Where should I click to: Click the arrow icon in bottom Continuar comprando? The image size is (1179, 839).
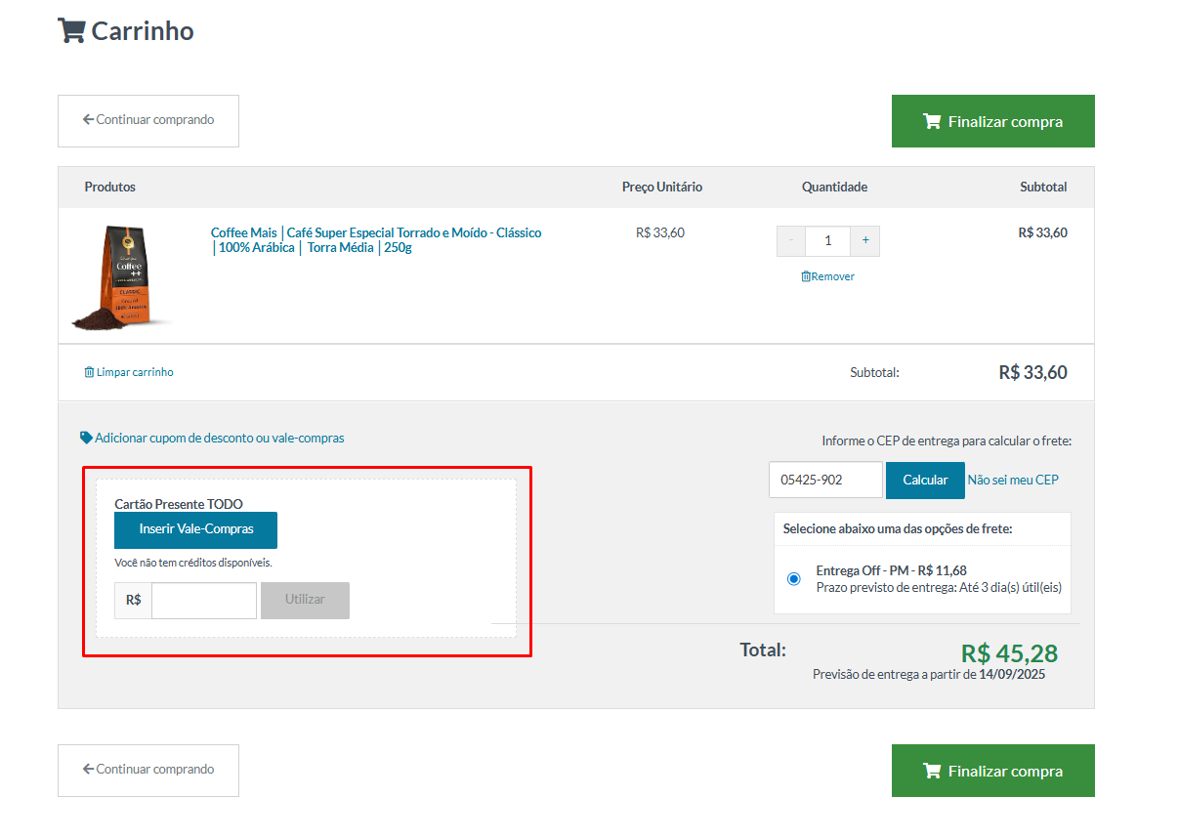pyautogui.click(x=88, y=770)
